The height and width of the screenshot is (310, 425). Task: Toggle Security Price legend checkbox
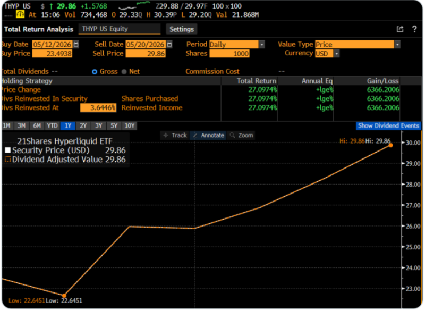pyautogui.click(x=7, y=150)
